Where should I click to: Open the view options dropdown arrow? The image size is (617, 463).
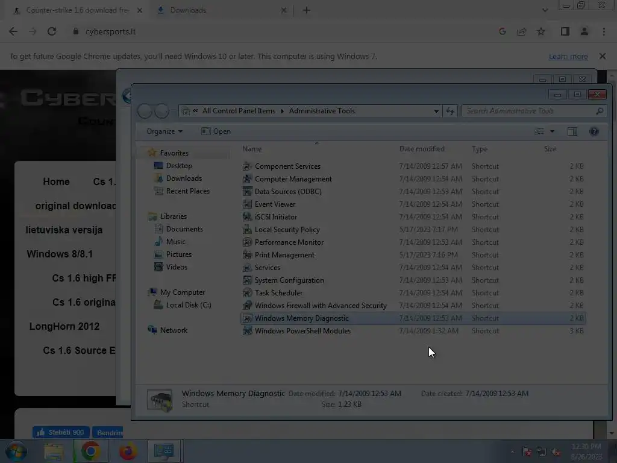pyautogui.click(x=552, y=131)
